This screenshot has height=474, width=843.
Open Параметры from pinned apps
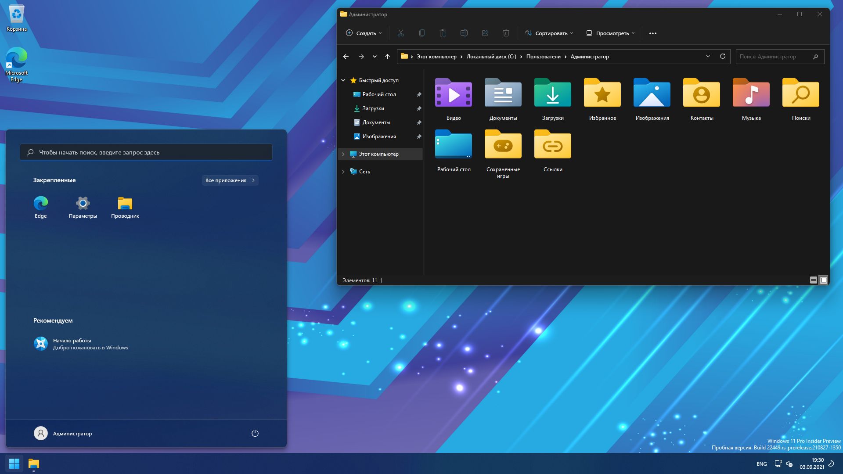click(x=83, y=207)
